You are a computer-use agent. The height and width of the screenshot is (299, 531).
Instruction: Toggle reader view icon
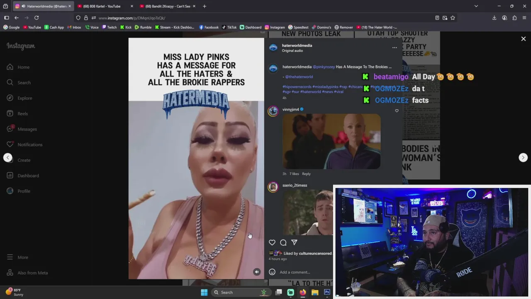pyautogui.click(x=437, y=18)
